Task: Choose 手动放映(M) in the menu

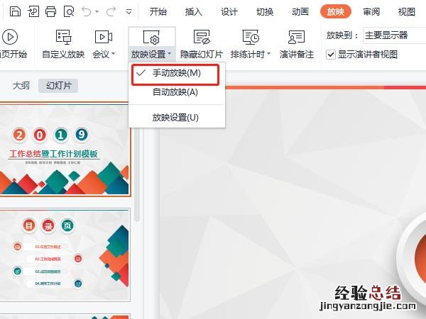Action: 175,73
